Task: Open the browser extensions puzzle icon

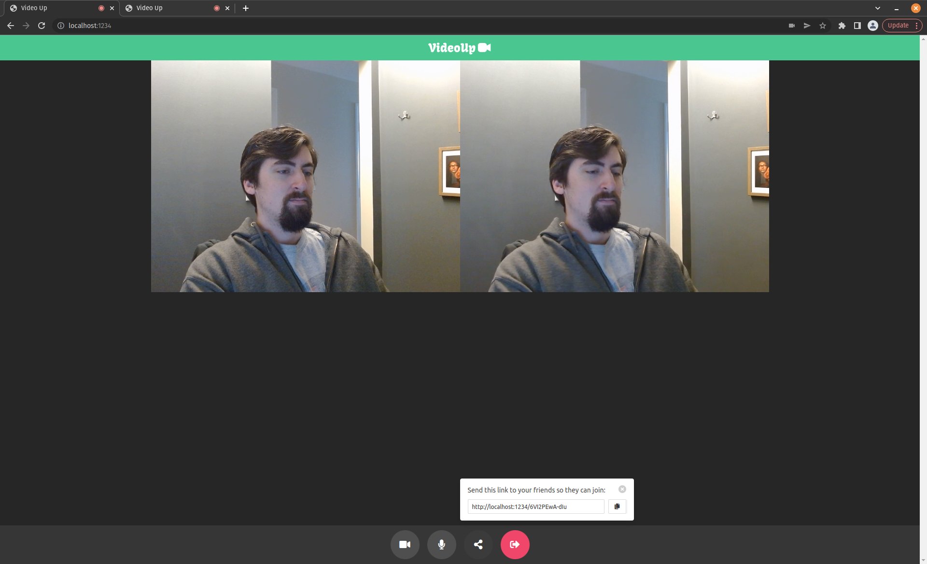Action: [842, 26]
